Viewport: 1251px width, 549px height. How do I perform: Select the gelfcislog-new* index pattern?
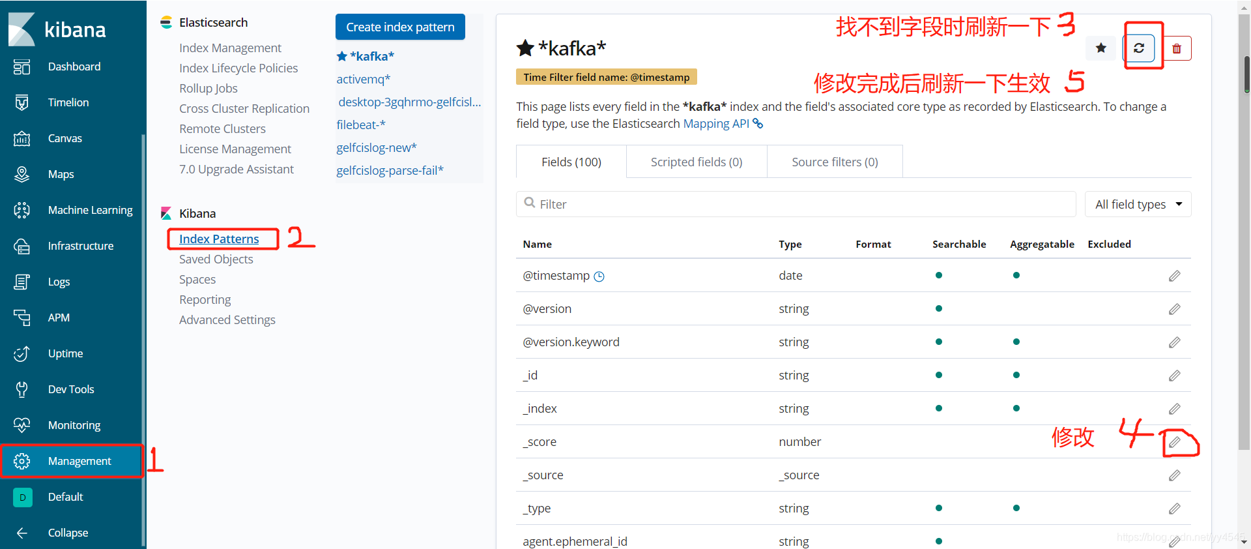pyautogui.click(x=377, y=147)
